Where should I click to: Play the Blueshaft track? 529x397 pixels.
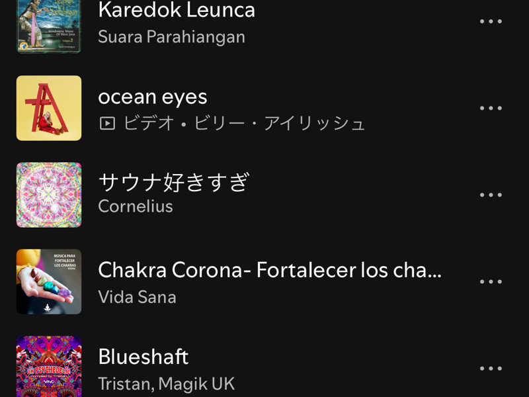pyautogui.click(x=143, y=357)
